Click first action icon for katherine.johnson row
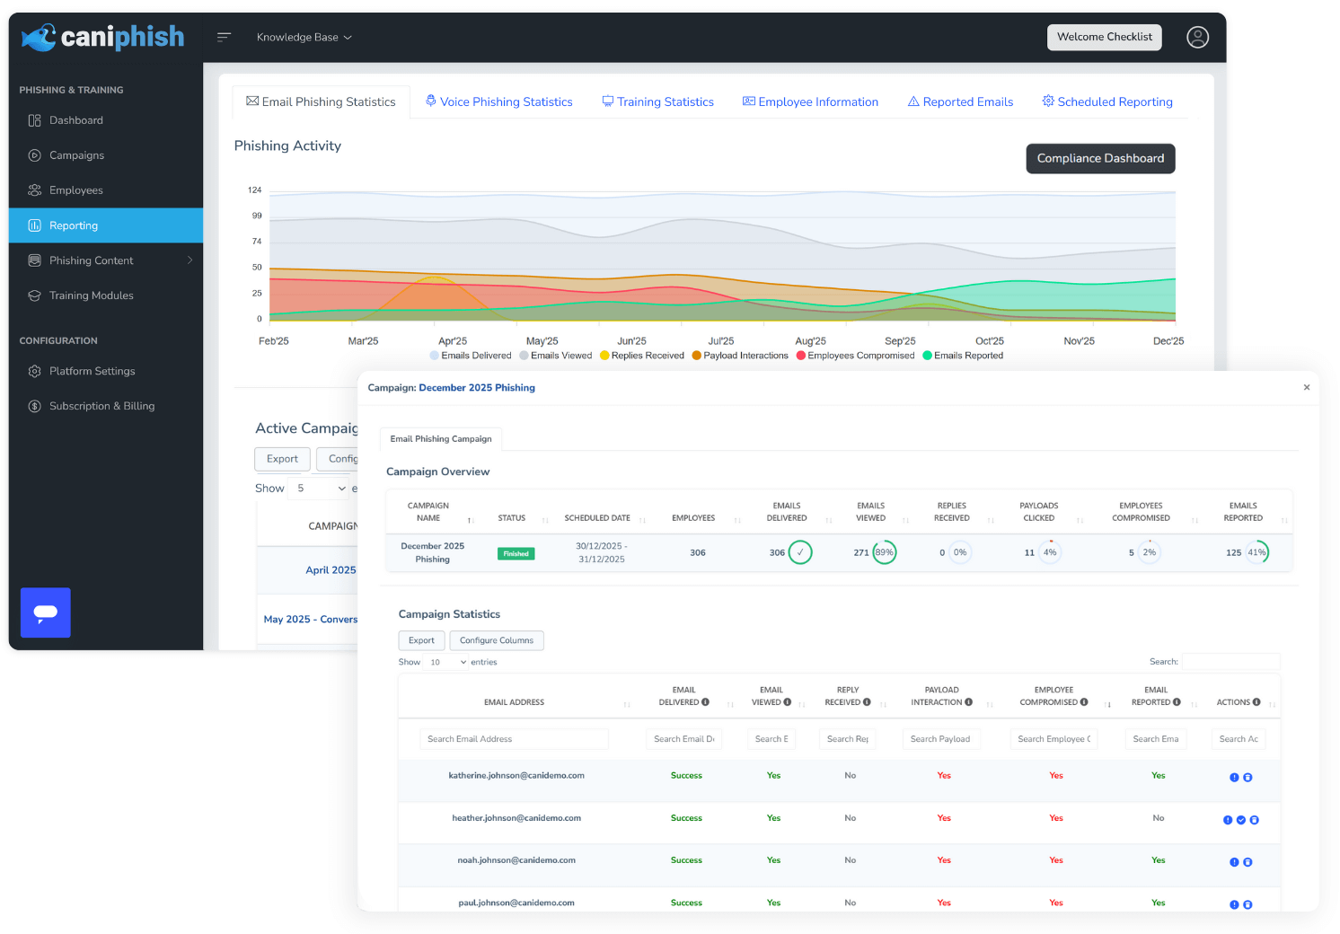The image size is (1340, 934). 1234,778
